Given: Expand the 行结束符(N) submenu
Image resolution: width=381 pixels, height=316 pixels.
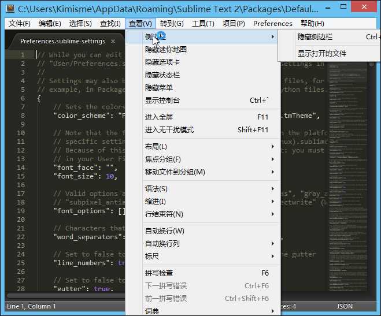Looking at the screenshot, I should tap(204, 214).
